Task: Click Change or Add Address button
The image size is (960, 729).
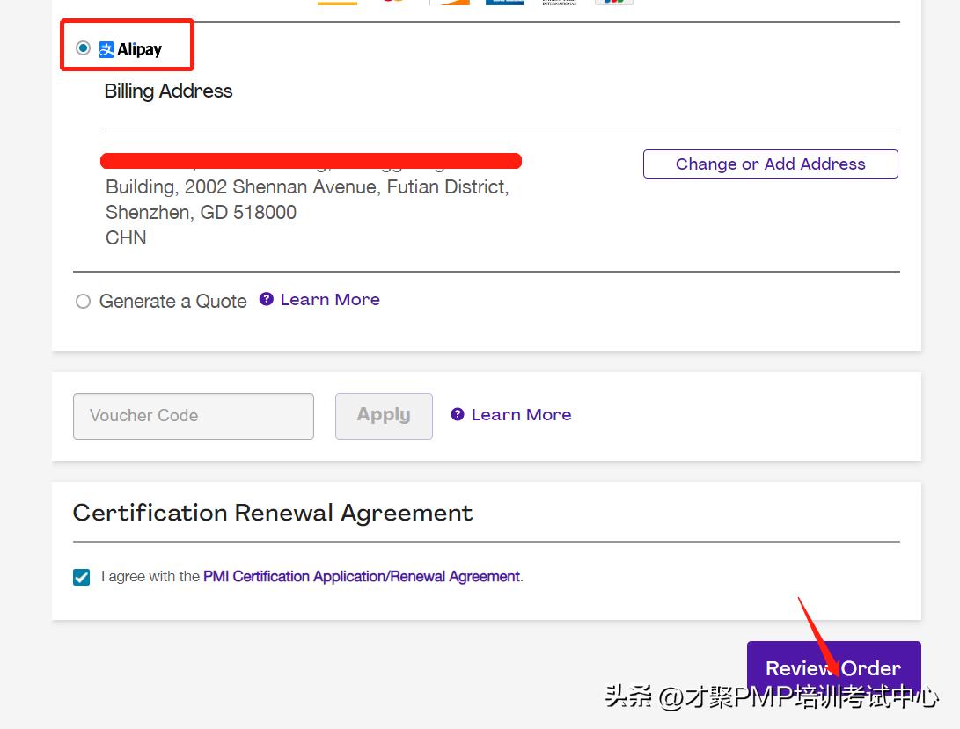Action: tap(770, 164)
